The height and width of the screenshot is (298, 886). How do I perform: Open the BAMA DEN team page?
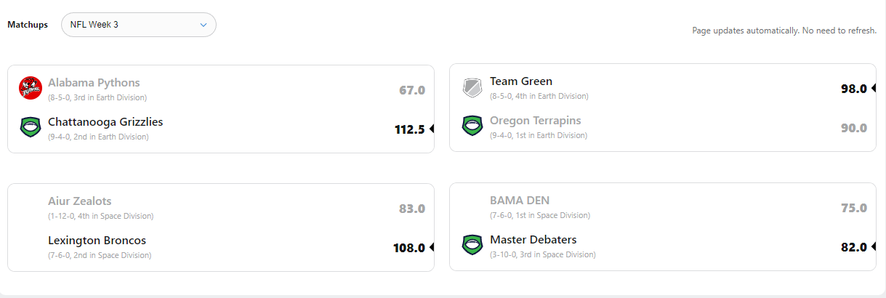[x=520, y=201]
